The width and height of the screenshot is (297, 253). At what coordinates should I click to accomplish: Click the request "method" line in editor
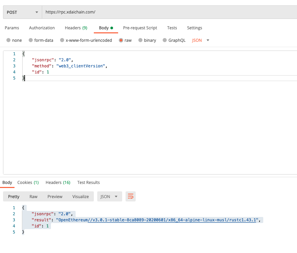pos(70,66)
